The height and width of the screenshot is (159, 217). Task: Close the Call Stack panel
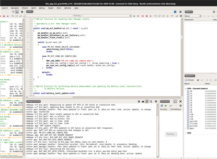pos(181,101)
